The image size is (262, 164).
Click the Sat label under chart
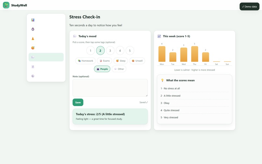[x=216, y=64]
